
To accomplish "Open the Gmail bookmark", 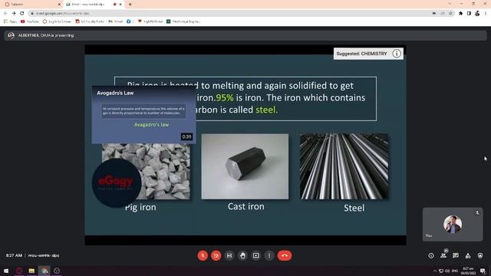I will (116, 21).
